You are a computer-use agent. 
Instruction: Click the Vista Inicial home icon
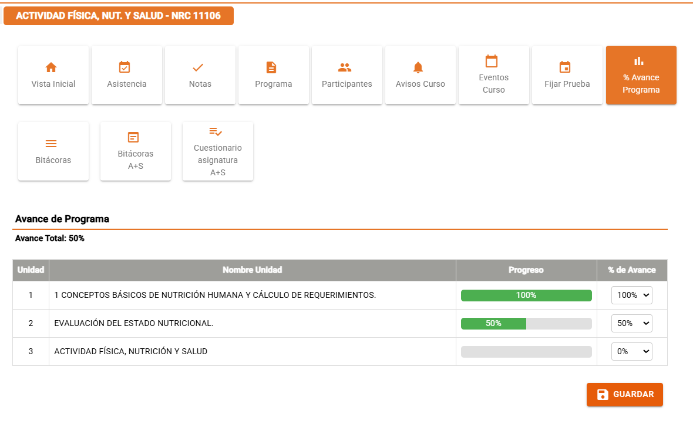tap(53, 66)
